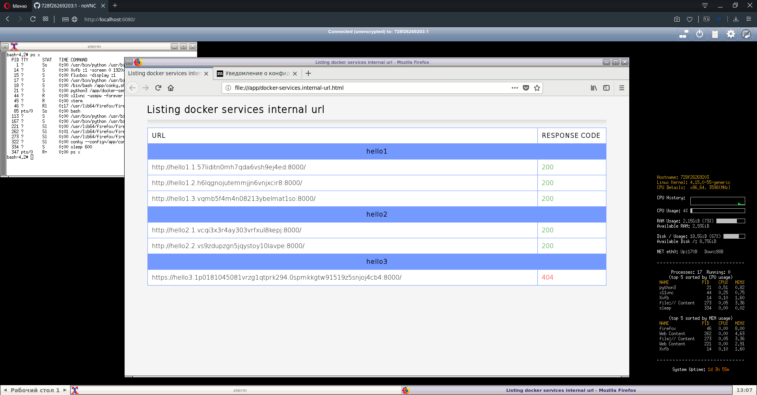Open a new tab in Opera

click(x=115, y=6)
